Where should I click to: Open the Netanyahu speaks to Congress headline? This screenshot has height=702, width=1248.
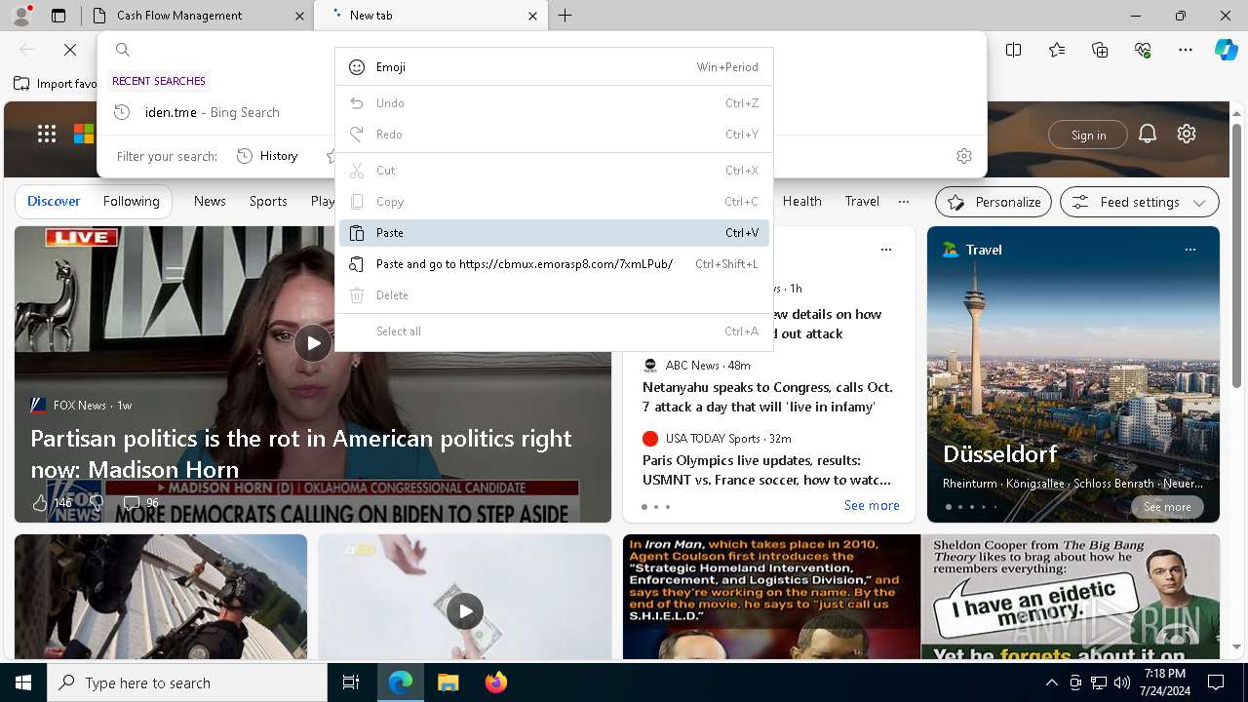(x=767, y=397)
